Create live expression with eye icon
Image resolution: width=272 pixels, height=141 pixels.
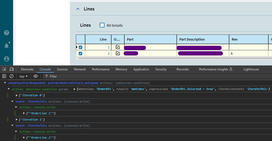point(36,76)
